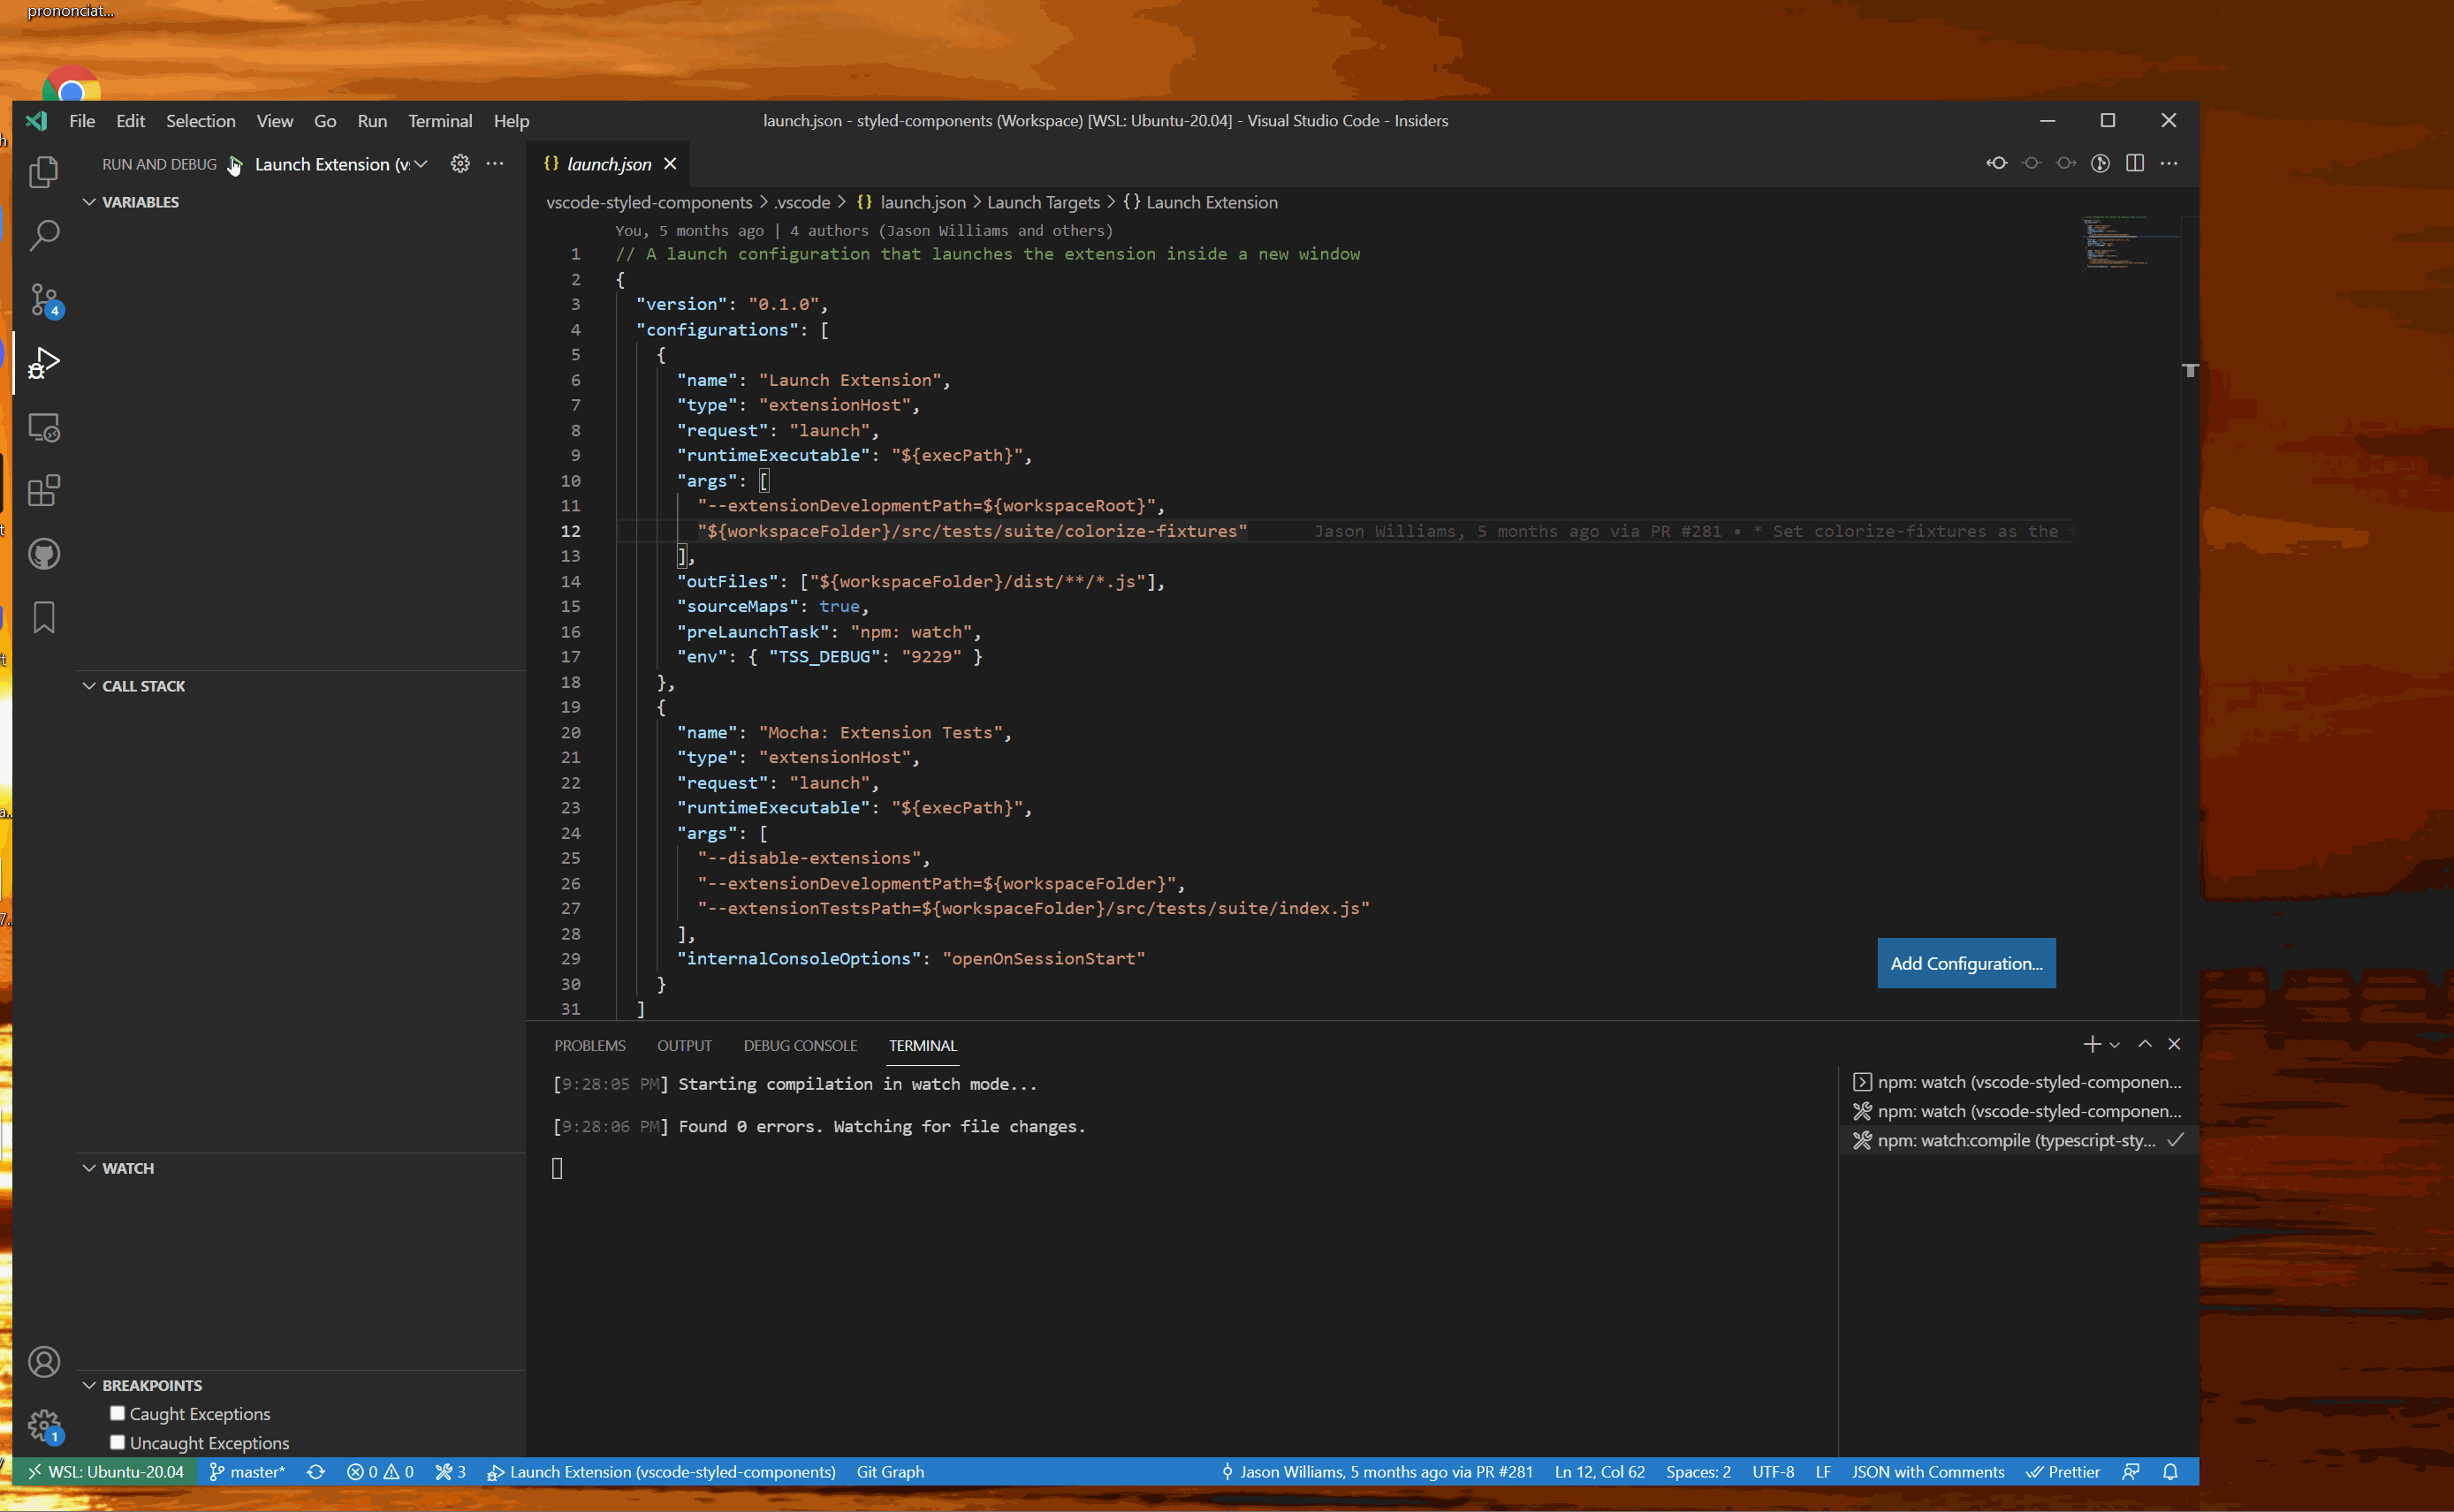This screenshot has width=2454, height=1512.
Task: Open the Terminal menu
Action: (439, 121)
